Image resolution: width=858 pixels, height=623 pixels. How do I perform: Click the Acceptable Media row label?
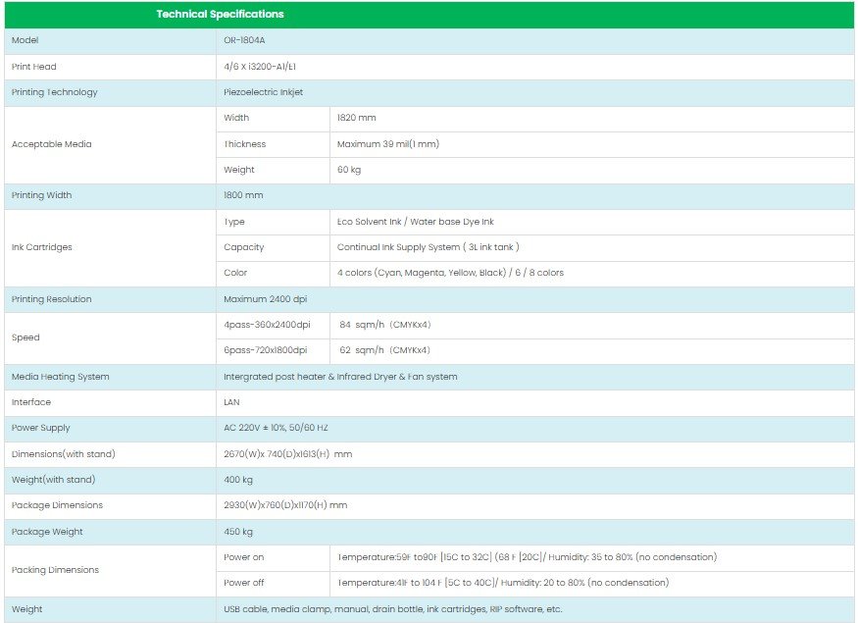click(51, 144)
